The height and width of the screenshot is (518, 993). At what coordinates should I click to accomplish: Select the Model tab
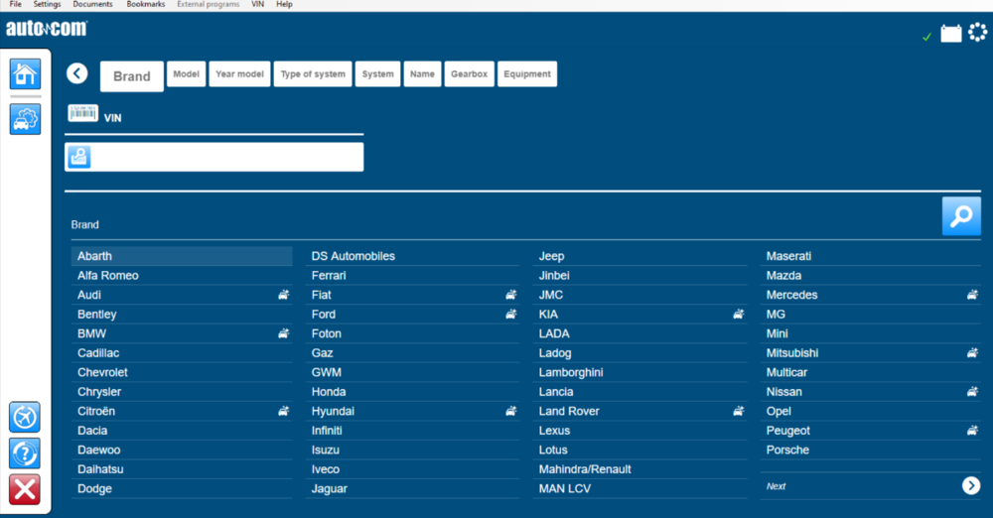click(x=187, y=74)
